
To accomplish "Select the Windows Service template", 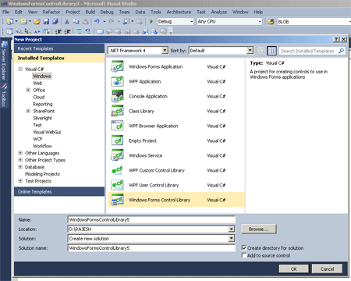I will click(x=176, y=155).
